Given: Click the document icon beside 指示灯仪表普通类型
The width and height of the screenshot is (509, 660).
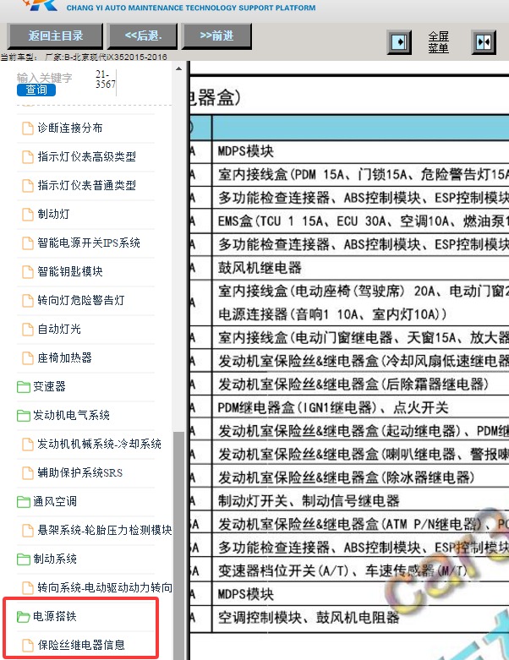Looking at the screenshot, I should (x=28, y=186).
